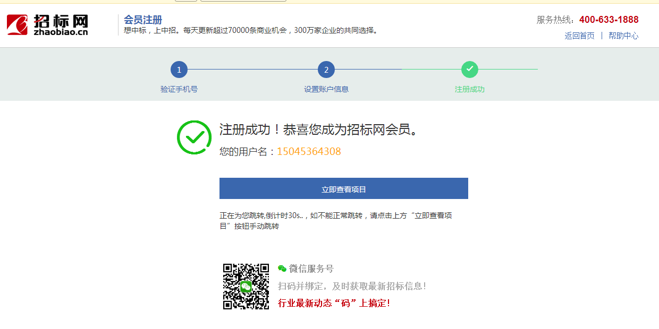
Task: Click the 微信服务号 label
Action: click(311, 269)
